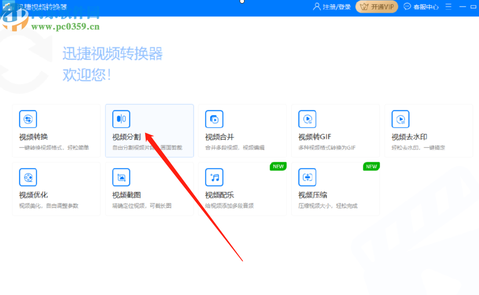
Task: Click 注册/登录 to sign in
Action: 337,7
